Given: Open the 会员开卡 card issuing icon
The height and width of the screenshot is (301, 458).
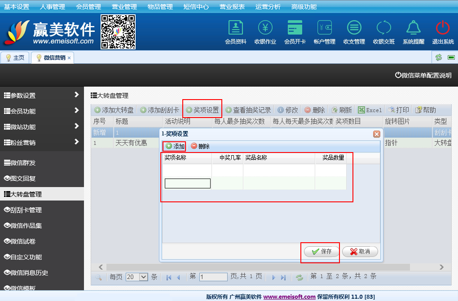Looking at the screenshot, I should (295, 28).
